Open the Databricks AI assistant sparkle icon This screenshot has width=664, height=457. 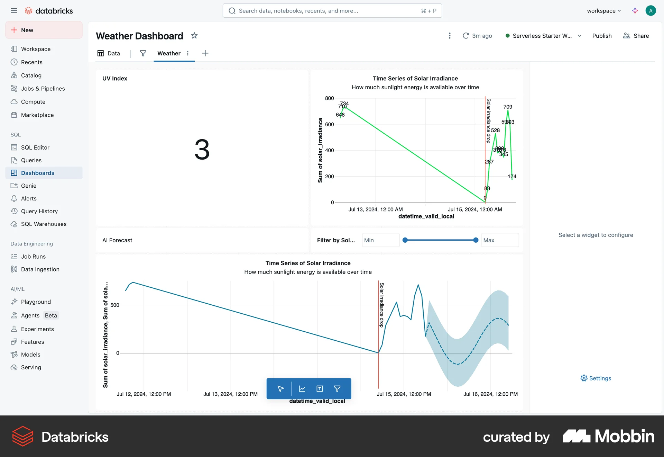pos(635,10)
